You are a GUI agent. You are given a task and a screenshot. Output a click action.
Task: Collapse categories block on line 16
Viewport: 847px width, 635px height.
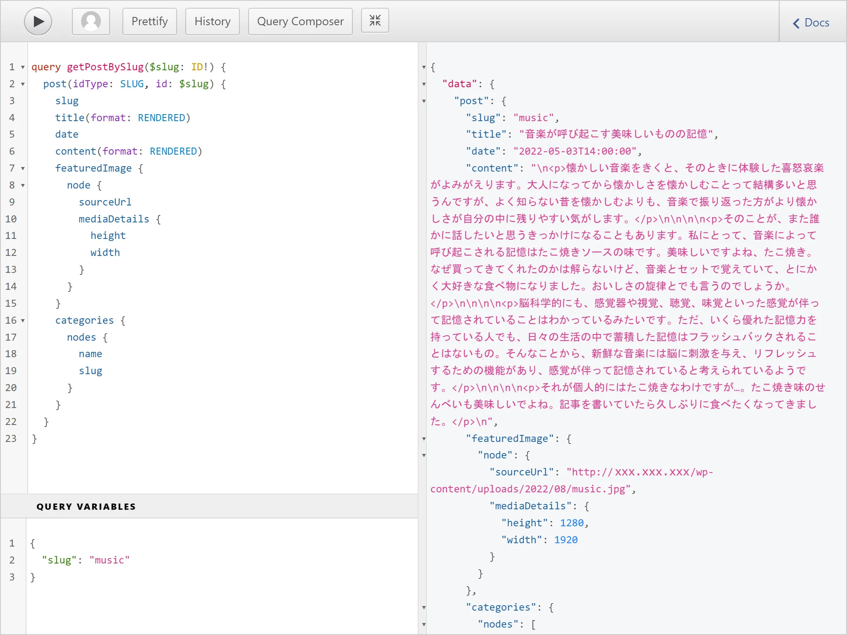coord(23,321)
